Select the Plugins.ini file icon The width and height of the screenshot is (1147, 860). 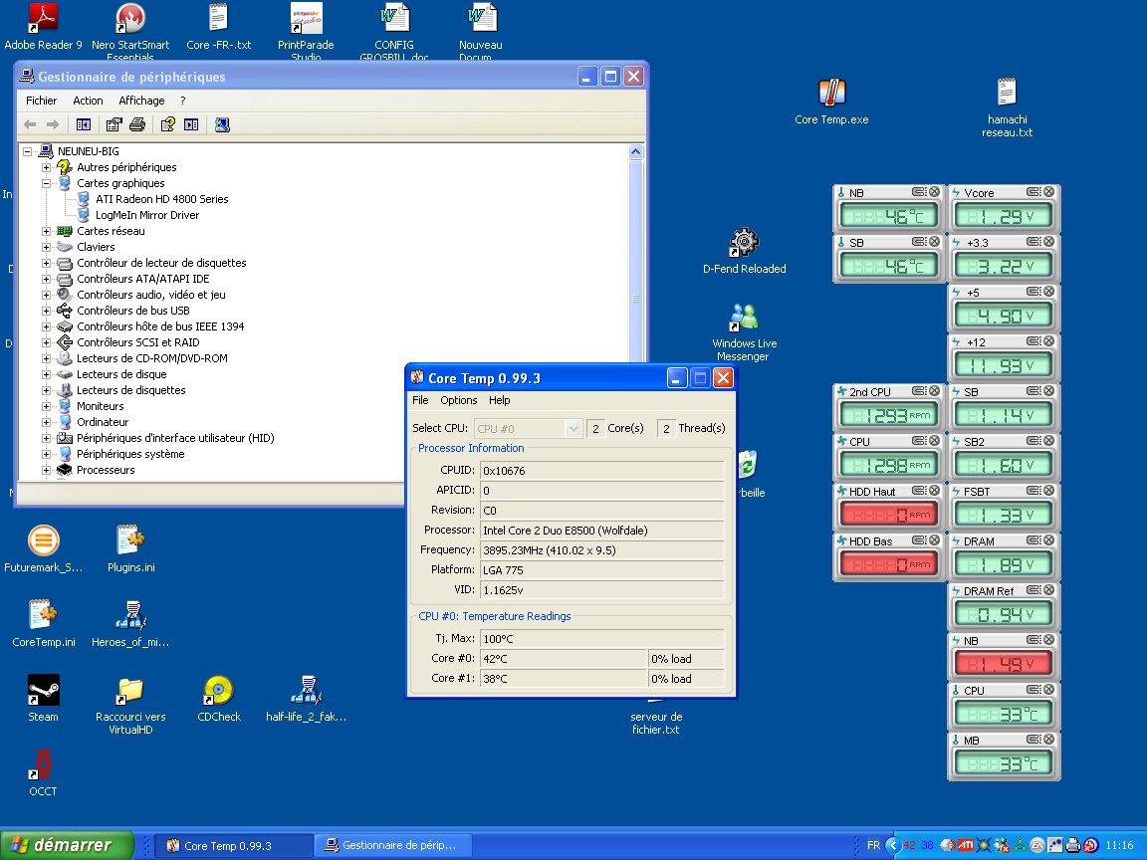(x=131, y=548)
